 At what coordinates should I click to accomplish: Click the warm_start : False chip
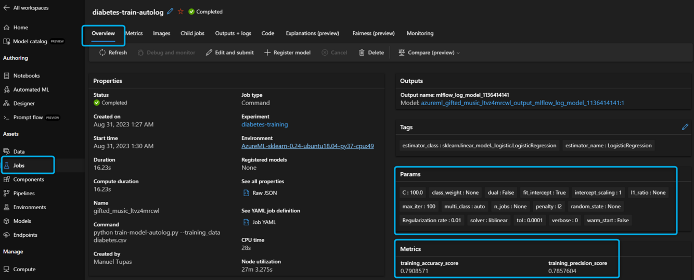(x=608, y=220)
